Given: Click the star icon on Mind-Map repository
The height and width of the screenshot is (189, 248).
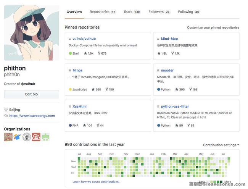Looking at the screenshot, I should 159,53.
